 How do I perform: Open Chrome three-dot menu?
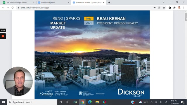point(184,8)
